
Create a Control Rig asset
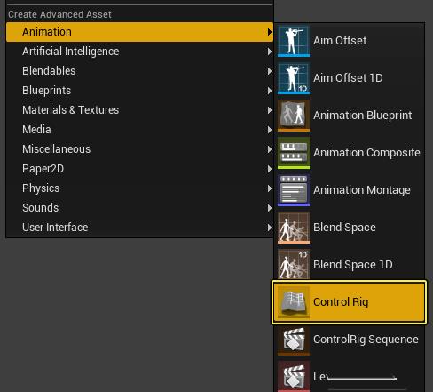[x=349, y=302]
